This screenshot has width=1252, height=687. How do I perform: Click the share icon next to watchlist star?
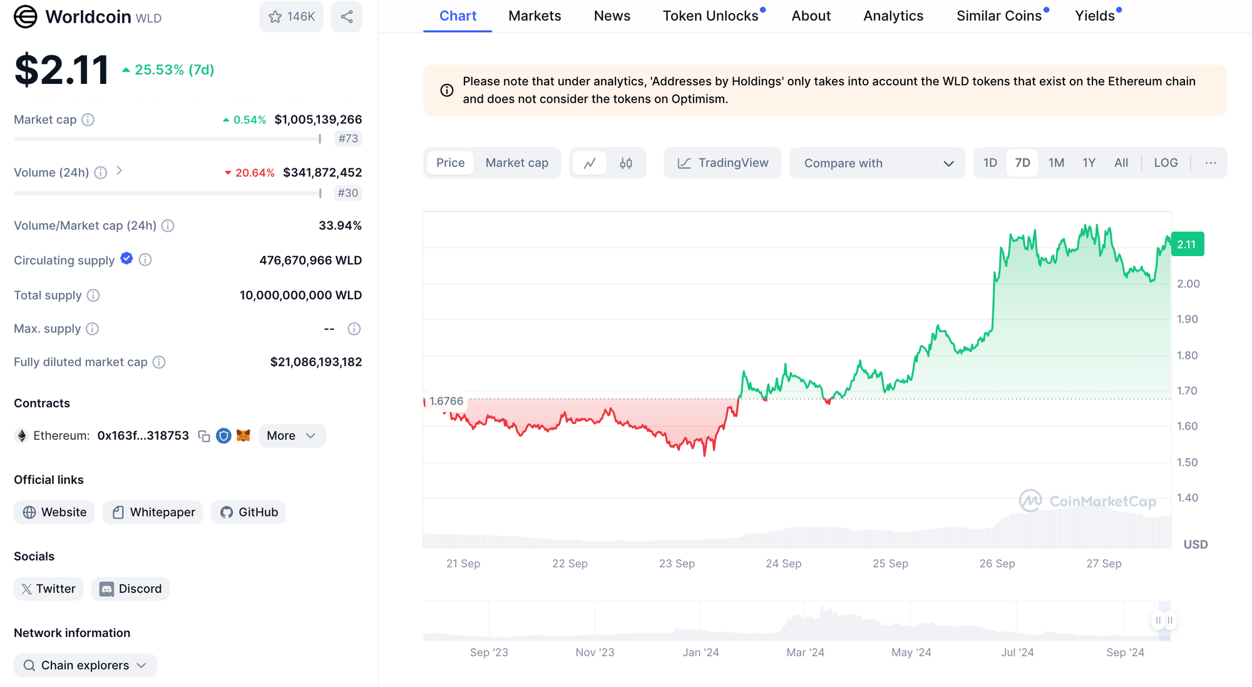pos(347,17)
